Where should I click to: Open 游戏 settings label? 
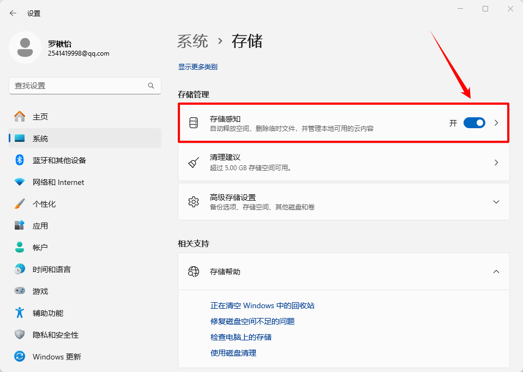point(40,291)
